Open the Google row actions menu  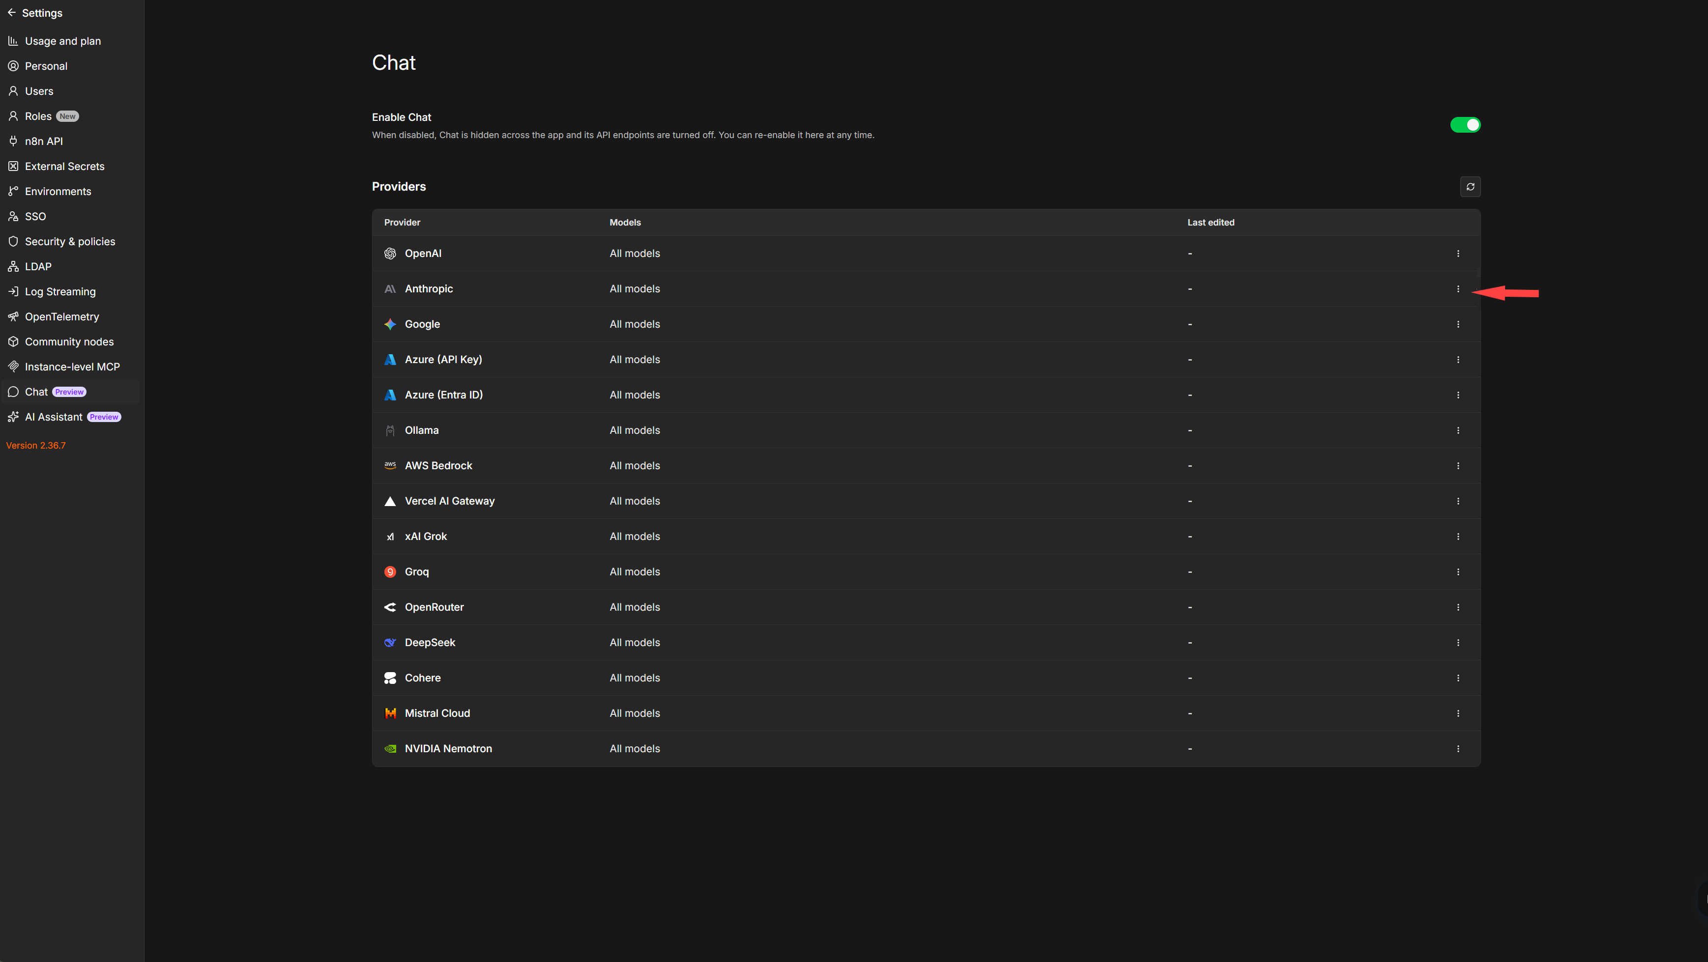tap(1457, 324)
